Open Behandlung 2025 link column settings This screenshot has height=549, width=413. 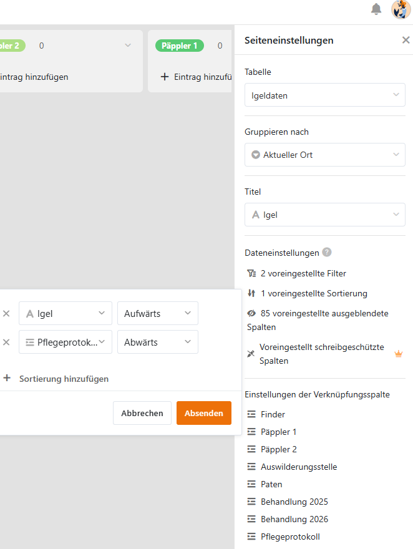click(x=294, y=502)
